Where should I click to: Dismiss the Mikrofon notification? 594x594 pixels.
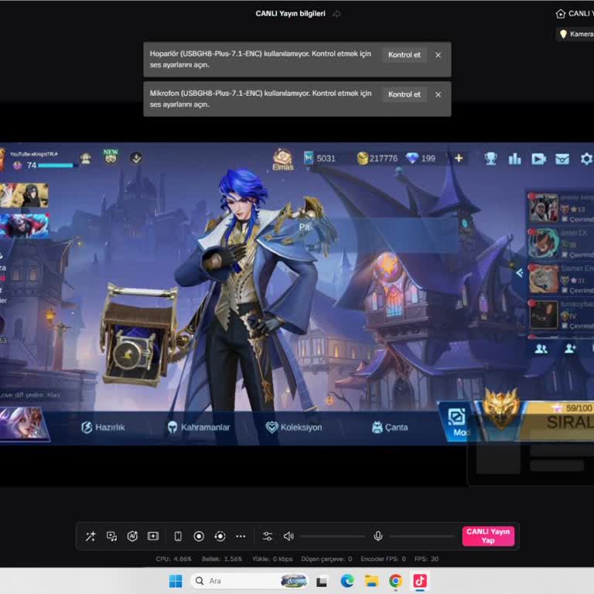coord(438,94)
